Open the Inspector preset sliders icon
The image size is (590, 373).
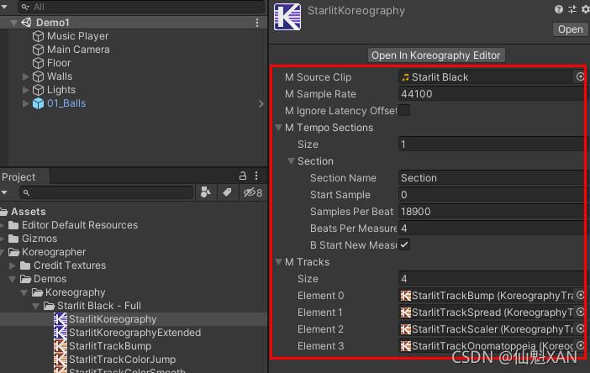[572, 9]
